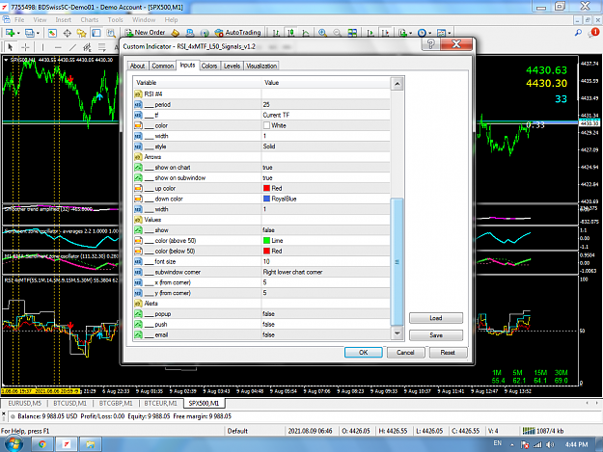Toggle the show on chart value
This screenshot has height=452, width=603.
click(325, 168)
